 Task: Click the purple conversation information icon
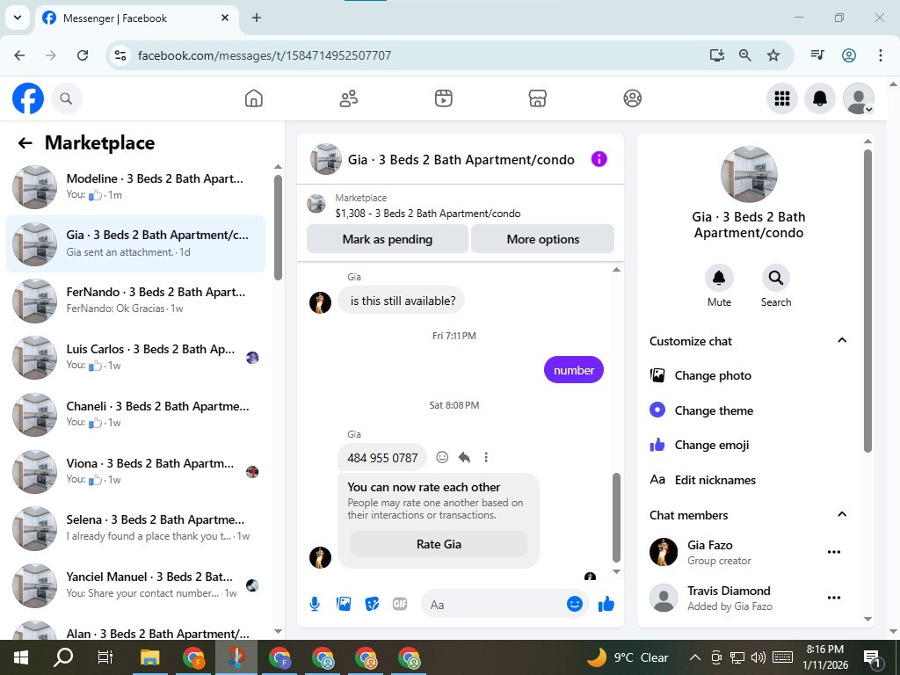pyautogui.click(x=599, y=159)
